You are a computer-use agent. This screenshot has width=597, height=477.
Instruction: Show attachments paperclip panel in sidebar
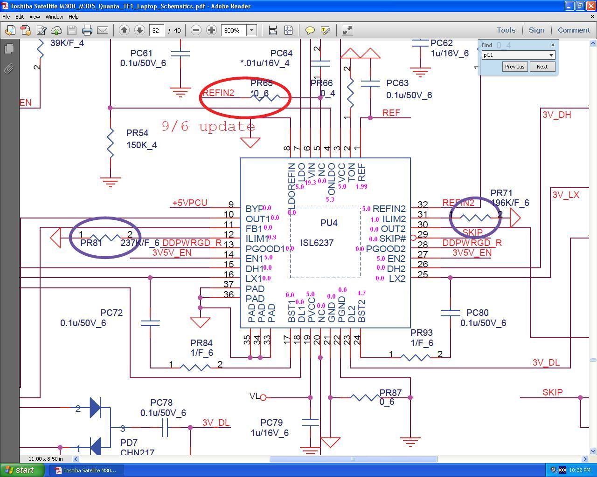[9, 69]
